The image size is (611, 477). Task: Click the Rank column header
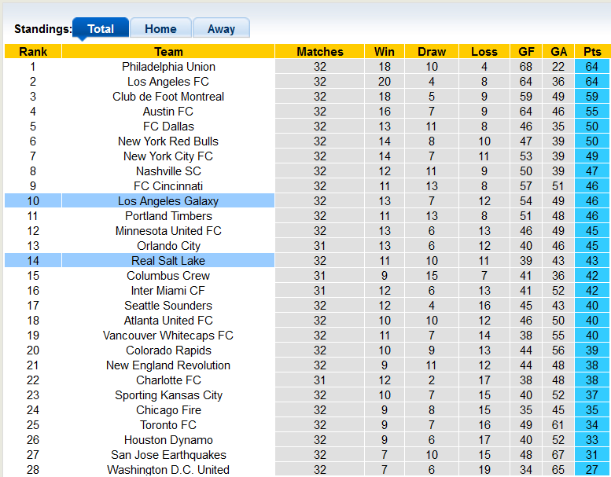click(33, 52)
